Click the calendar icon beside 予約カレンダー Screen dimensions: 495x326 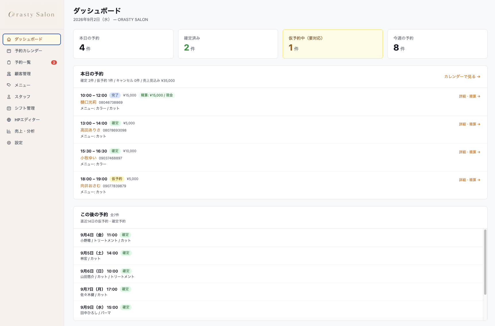click(x=9, y=51)
